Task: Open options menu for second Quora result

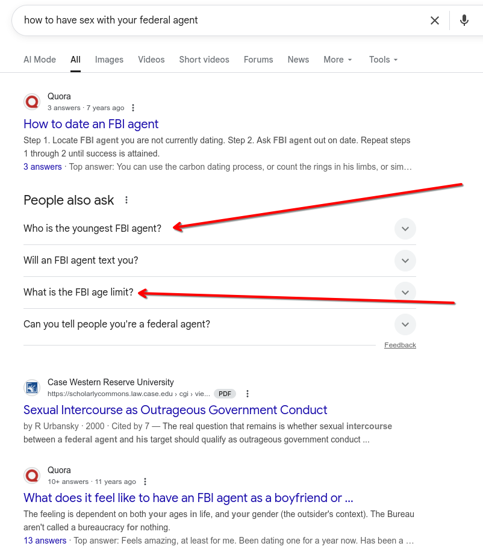Action: point(145,482)
